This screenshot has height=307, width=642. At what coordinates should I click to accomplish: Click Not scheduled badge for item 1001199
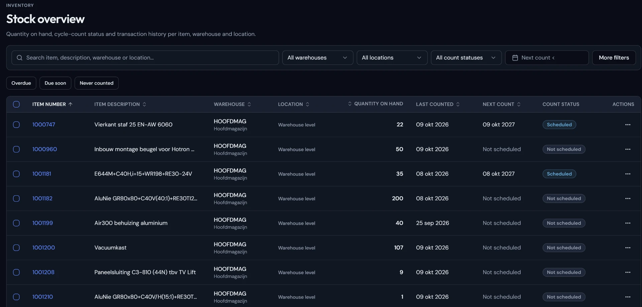pos(564,223)
